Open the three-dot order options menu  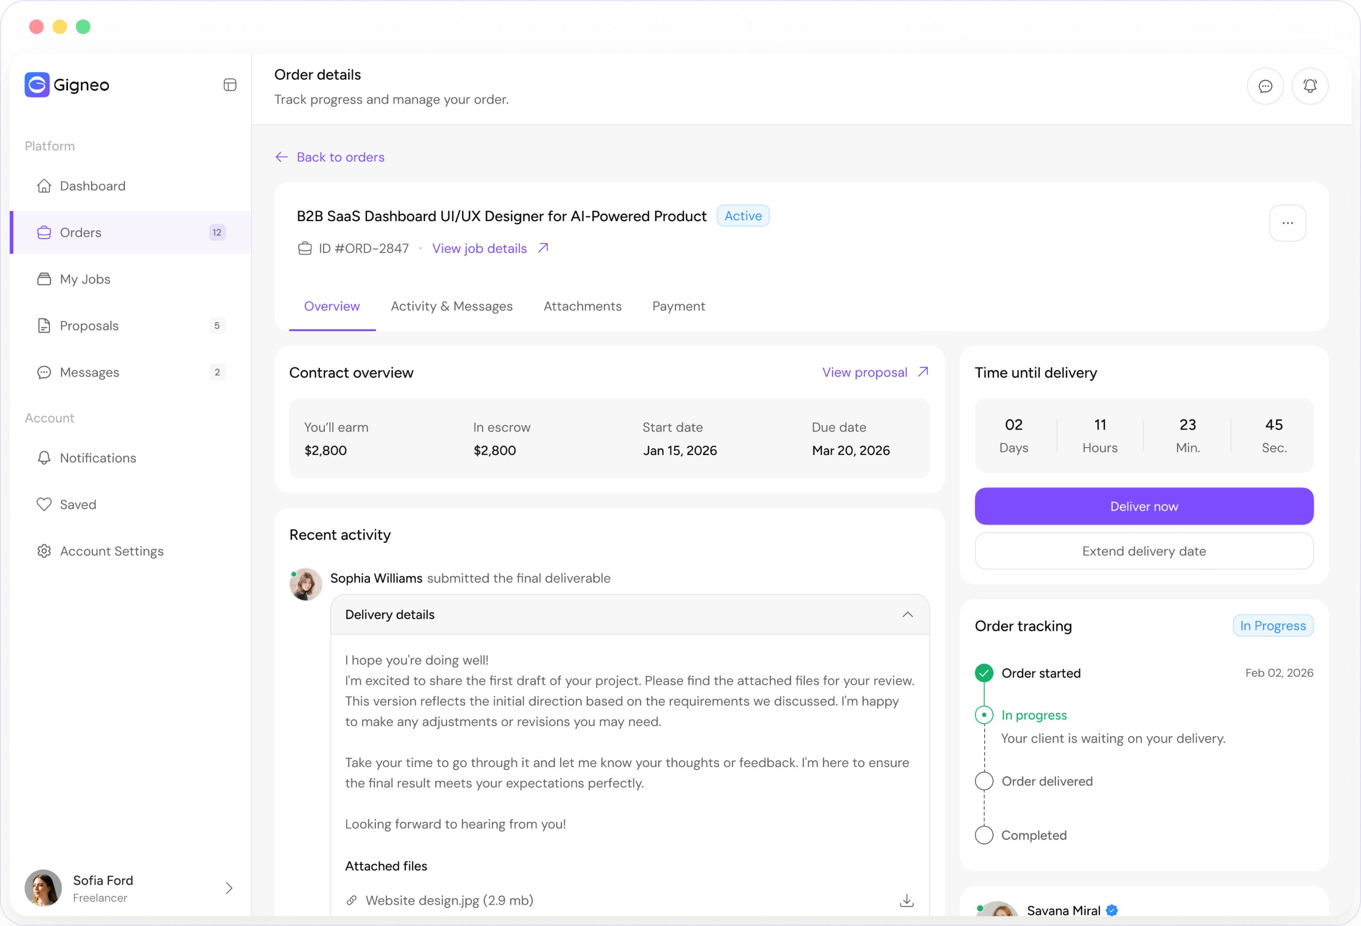pyautogui.click(x=1287, y=223)
